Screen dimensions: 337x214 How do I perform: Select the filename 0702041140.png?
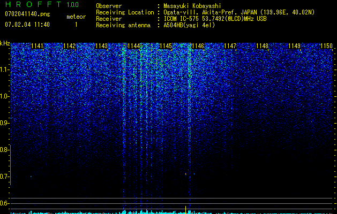pos(27,14)
